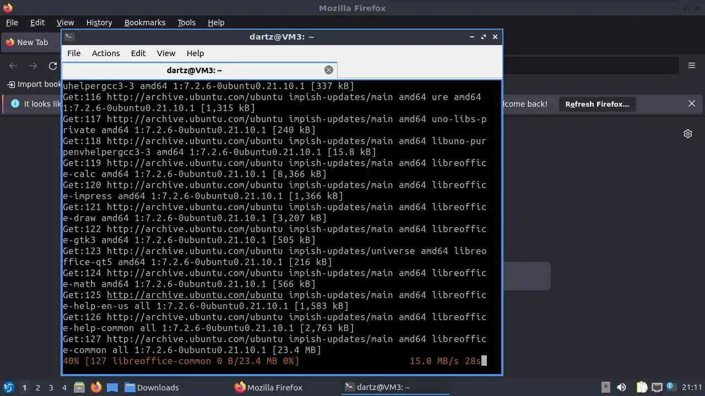Viewport: 705px width, 396px height.
Task: Reload the page in Firefox
Action: 53,66
